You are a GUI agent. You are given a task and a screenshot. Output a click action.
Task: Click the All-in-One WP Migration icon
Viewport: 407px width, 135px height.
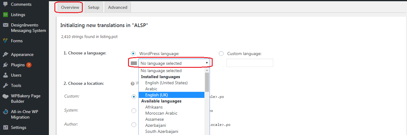tap(5, 112)
